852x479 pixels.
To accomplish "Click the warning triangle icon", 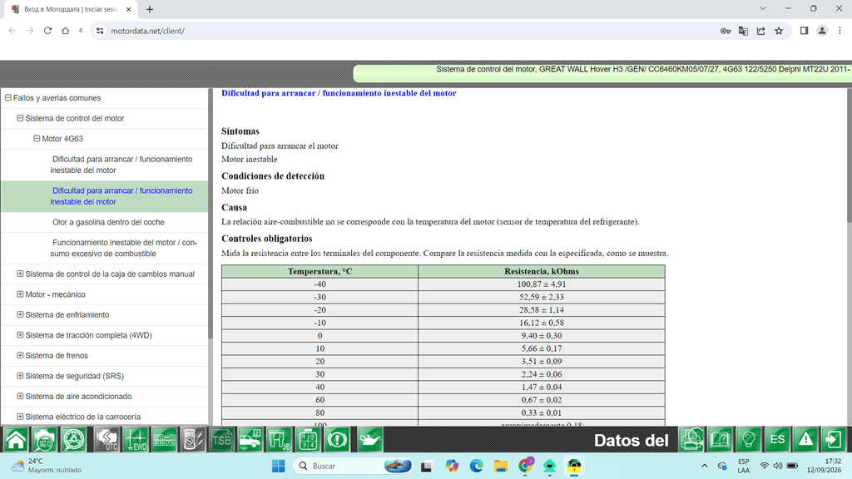I will [805, 439].
